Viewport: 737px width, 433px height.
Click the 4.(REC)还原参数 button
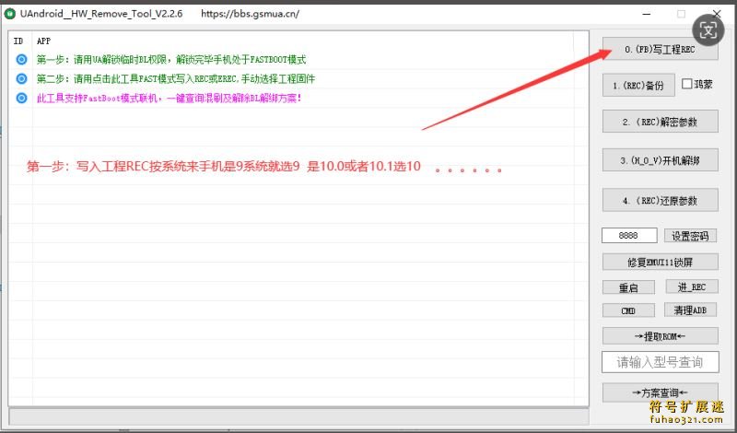pyautogui.click(x=660, y=200)
